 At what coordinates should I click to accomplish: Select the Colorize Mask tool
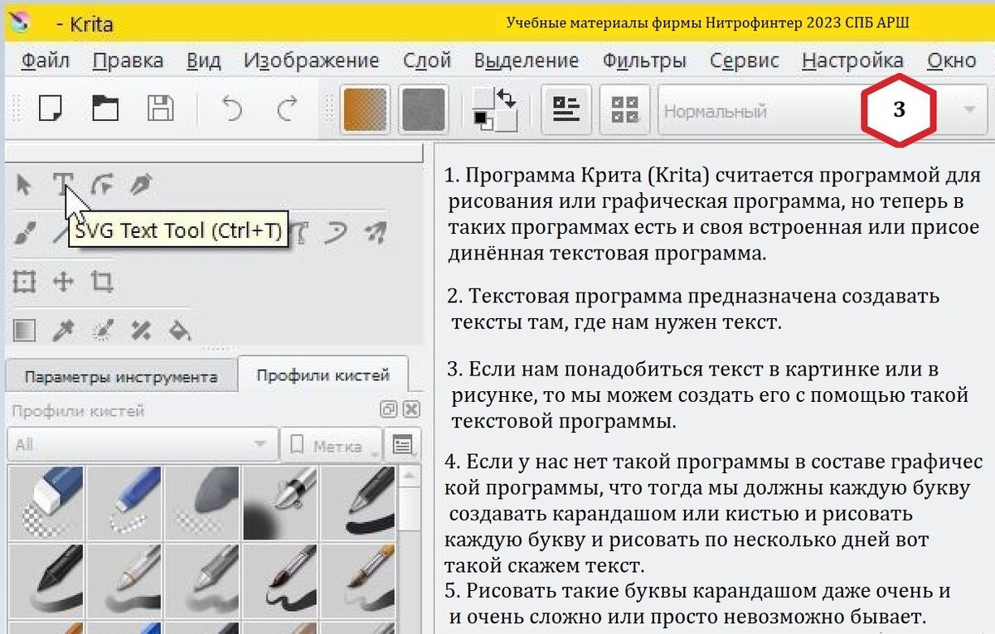[x=101, y=331]
